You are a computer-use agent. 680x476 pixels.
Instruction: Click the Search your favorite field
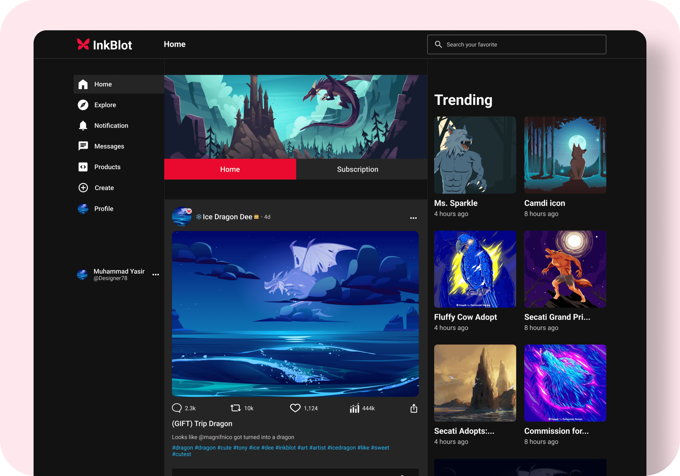pos(516,44)
